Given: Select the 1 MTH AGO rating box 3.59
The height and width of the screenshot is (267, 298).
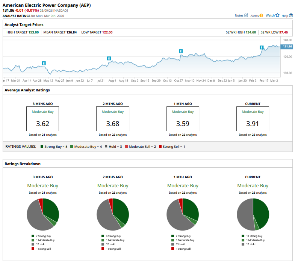Looking at the screenshot, I should click(x=183, y=118).
